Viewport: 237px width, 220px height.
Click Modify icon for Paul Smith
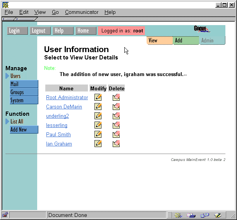click(98, 134)
